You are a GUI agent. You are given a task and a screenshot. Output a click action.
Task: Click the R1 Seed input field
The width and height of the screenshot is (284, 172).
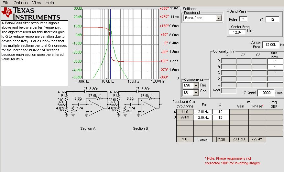[x=266, y=93]
